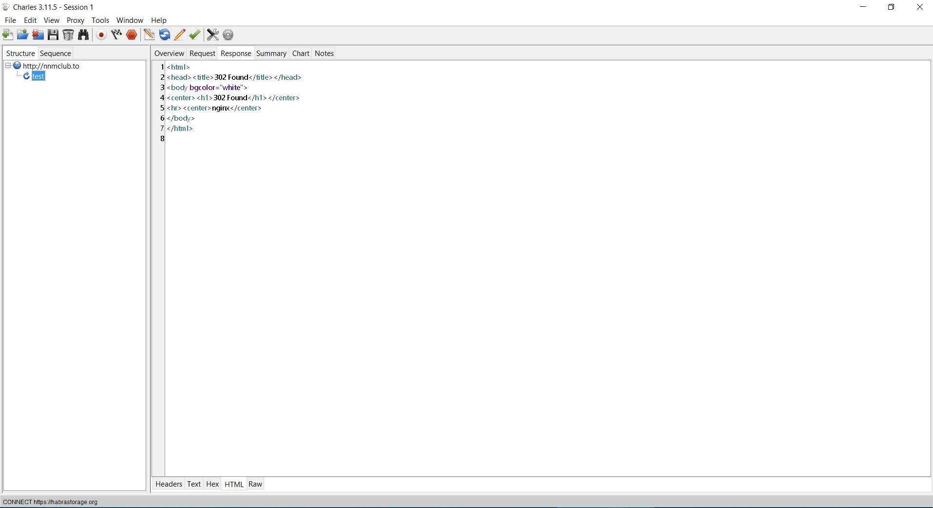Repeat the selected request with the blue refresh icon
Viewport: 933px width, 508px height.
tap(165, 35)
